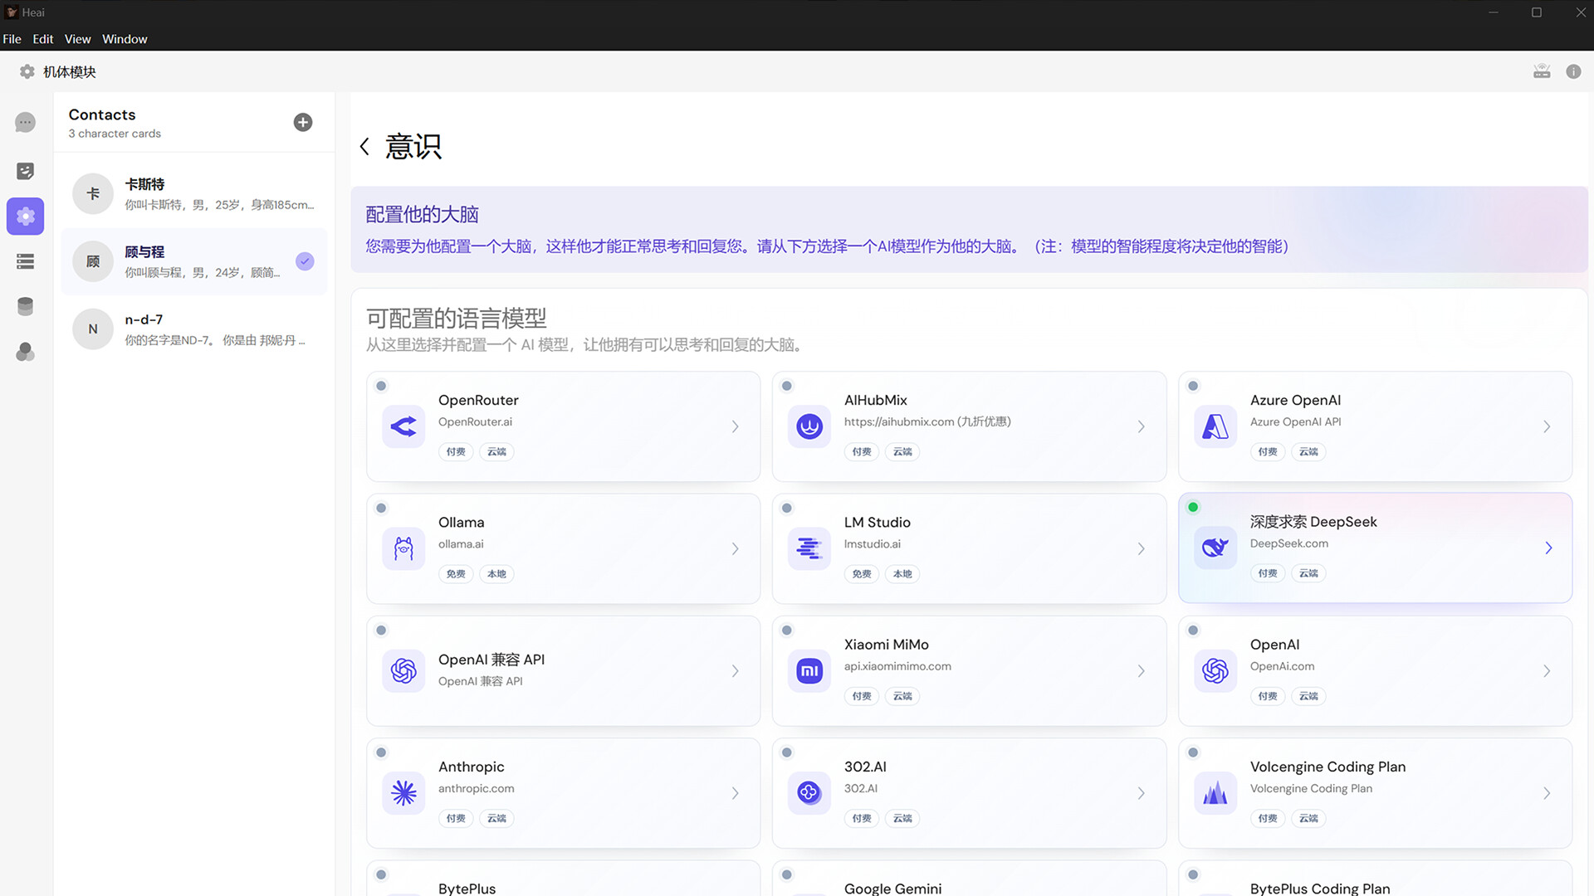Expand the Xiaomi MiMo card chevron

click(1142, 670)
